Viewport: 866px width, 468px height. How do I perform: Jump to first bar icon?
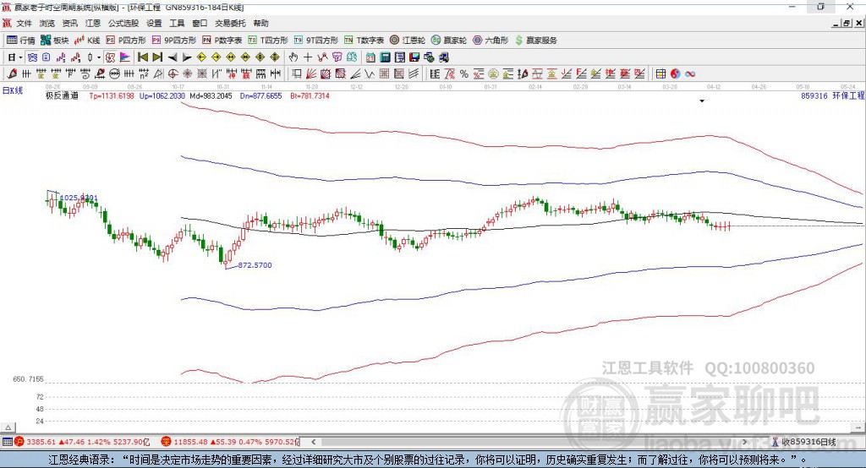coord(142,57)
